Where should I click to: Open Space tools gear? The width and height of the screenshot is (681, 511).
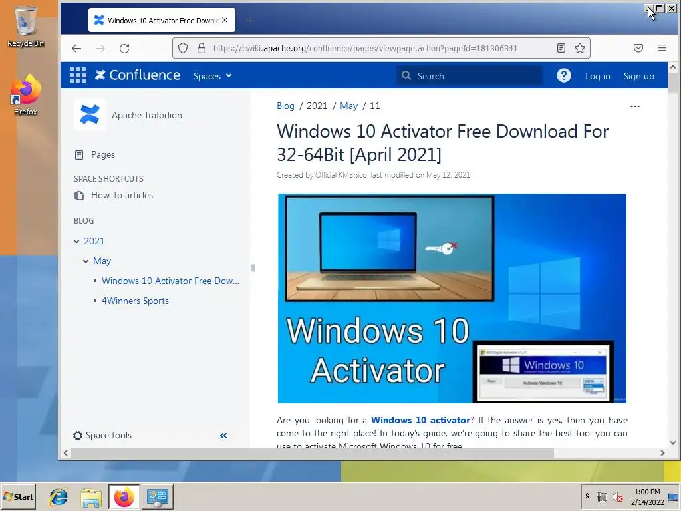(x=102, y=435)
